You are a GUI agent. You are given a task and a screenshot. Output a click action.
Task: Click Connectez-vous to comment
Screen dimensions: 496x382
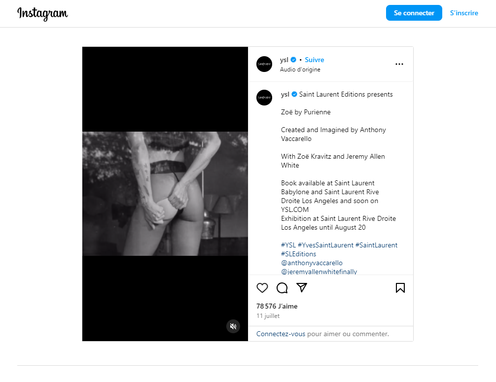coord(281,334)
